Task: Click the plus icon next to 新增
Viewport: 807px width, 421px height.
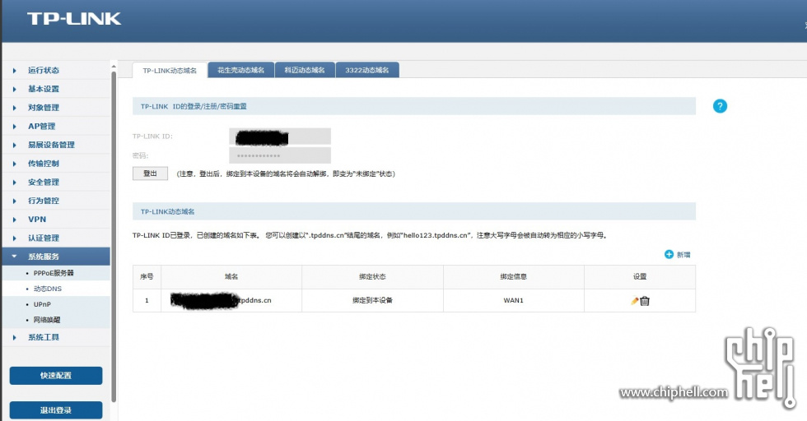Action: (669, 254)
